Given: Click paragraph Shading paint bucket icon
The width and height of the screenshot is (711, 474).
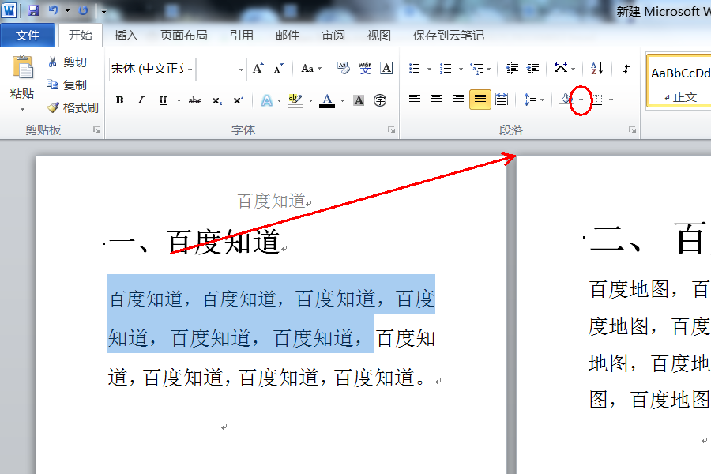Looking at the screenshot, I should pos(566,100).
